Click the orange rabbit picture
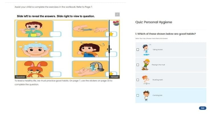Image resolution: width=222 pixels, height=125 pixels. (35, 69)
